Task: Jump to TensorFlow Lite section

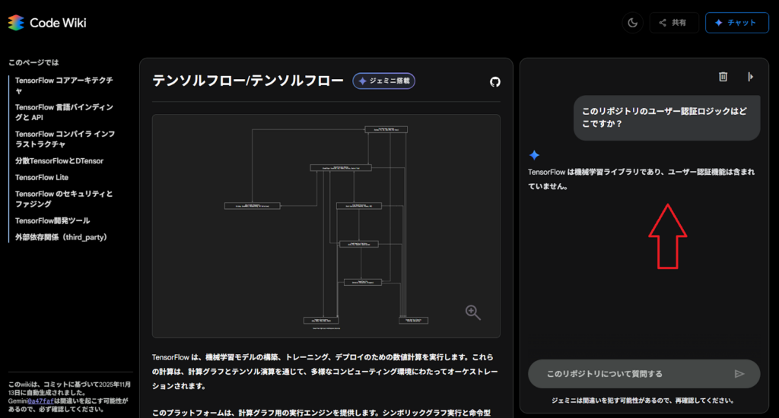Action: tap(42, 177)
